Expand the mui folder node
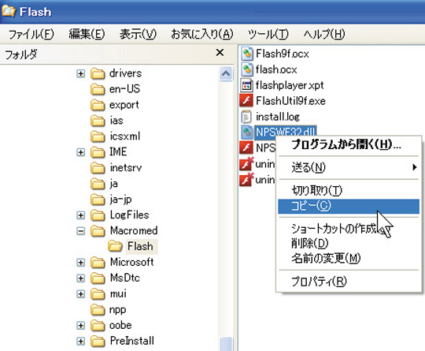Image resolution: width=425 pixels, height=351 pixels. click(80, 294)
